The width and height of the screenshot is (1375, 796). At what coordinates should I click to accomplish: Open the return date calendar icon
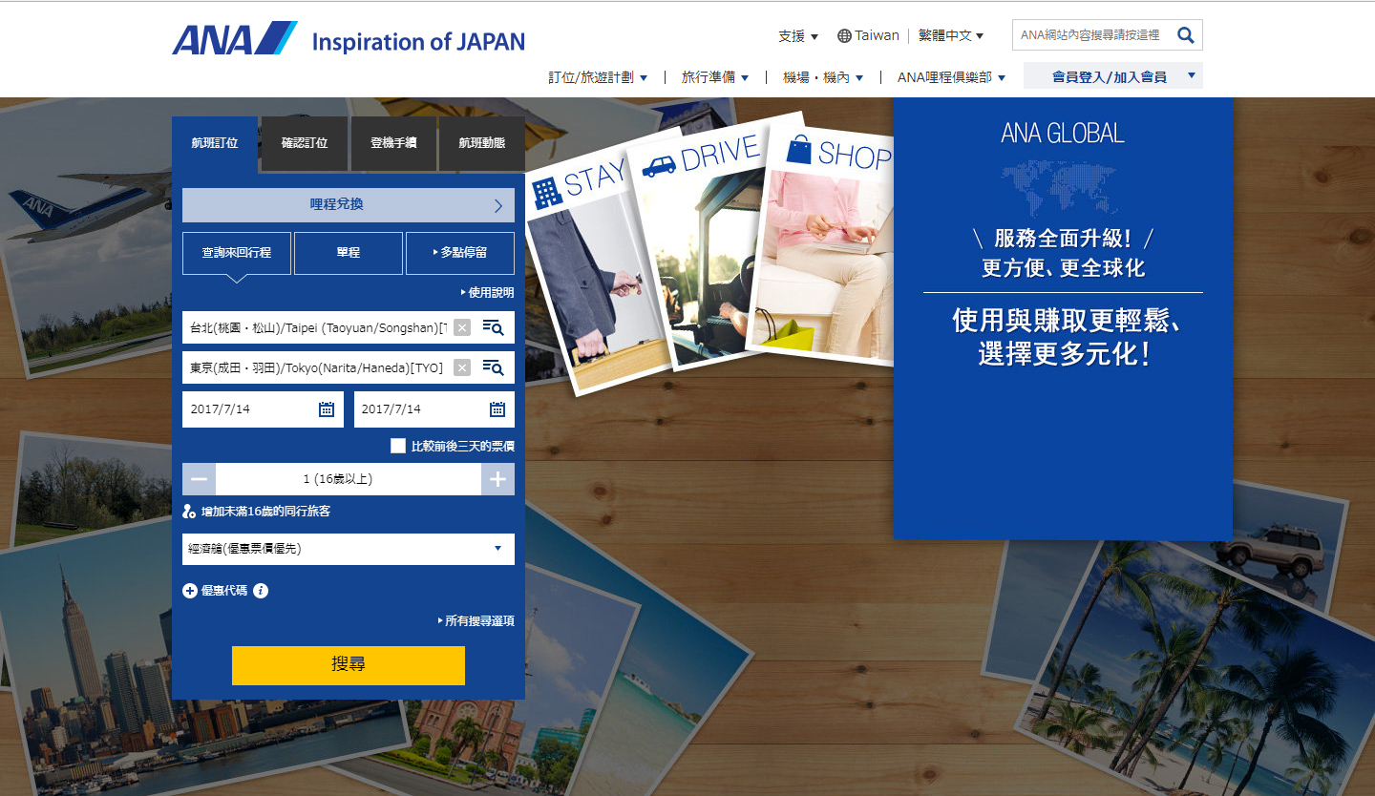pos(497,408)
